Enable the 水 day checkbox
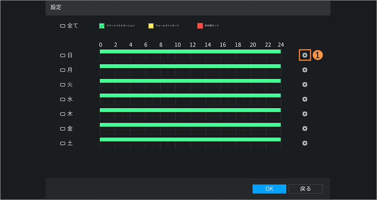377x200 pixels. pyautogui.click(x=63, y=99)
